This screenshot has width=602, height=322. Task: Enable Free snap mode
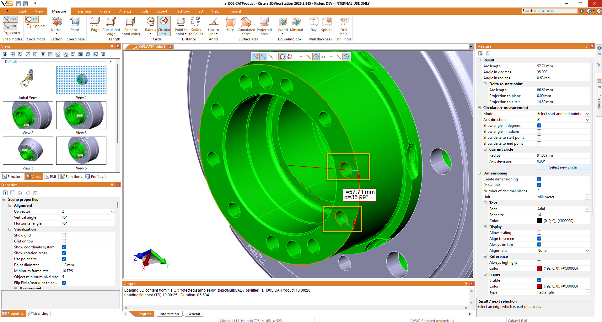10,19
